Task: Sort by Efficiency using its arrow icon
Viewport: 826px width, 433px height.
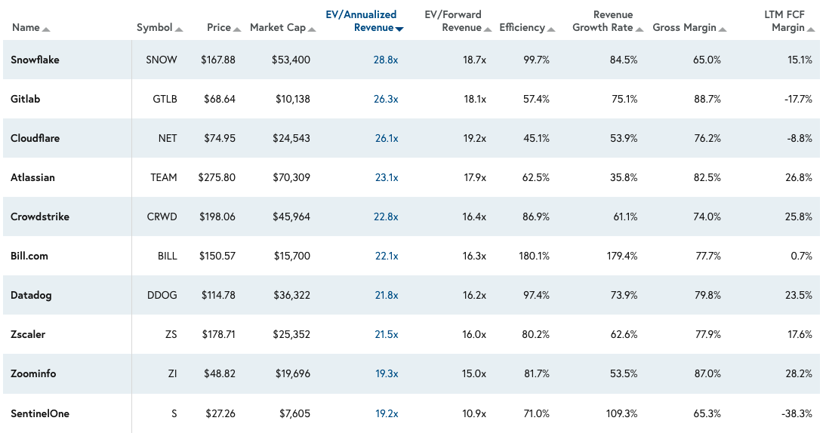Action: point(551,29)
